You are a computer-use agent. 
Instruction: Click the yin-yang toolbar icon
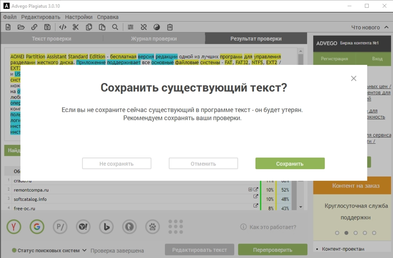pyautogui.click(x=157, y=27)
